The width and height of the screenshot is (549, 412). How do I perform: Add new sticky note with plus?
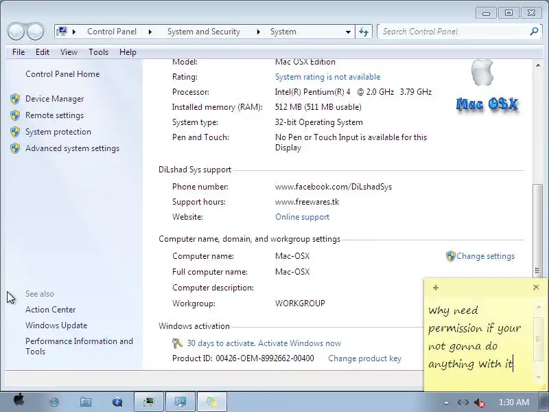[436, 288]
